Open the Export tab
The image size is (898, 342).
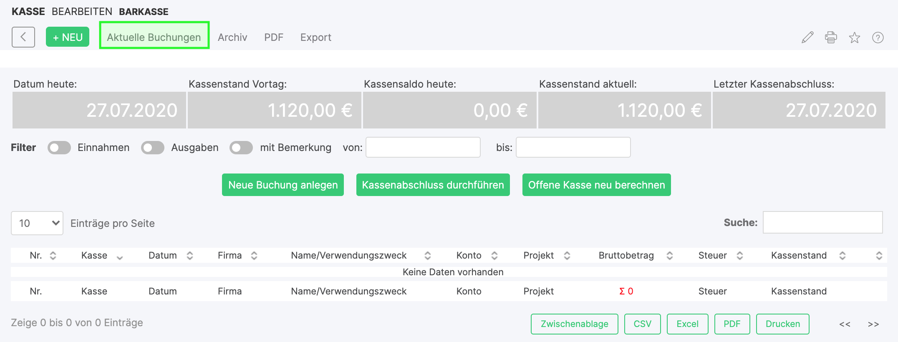coord(315,38)
